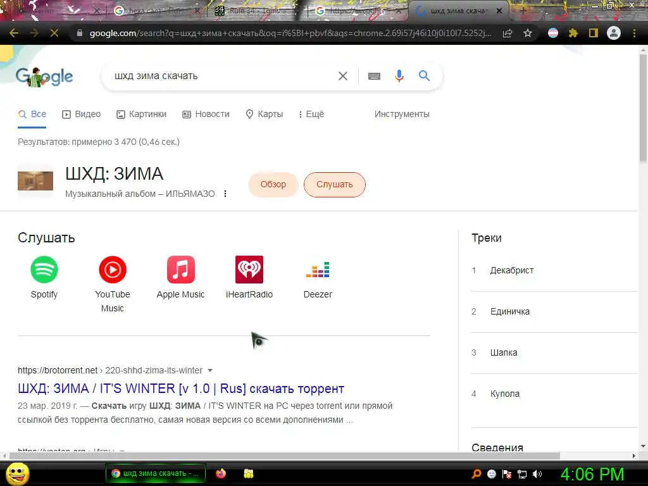The height and width of the screenshot is (486, 648).
Task: Expand the Ещё more search filters
Action: (x=311, y=114)
